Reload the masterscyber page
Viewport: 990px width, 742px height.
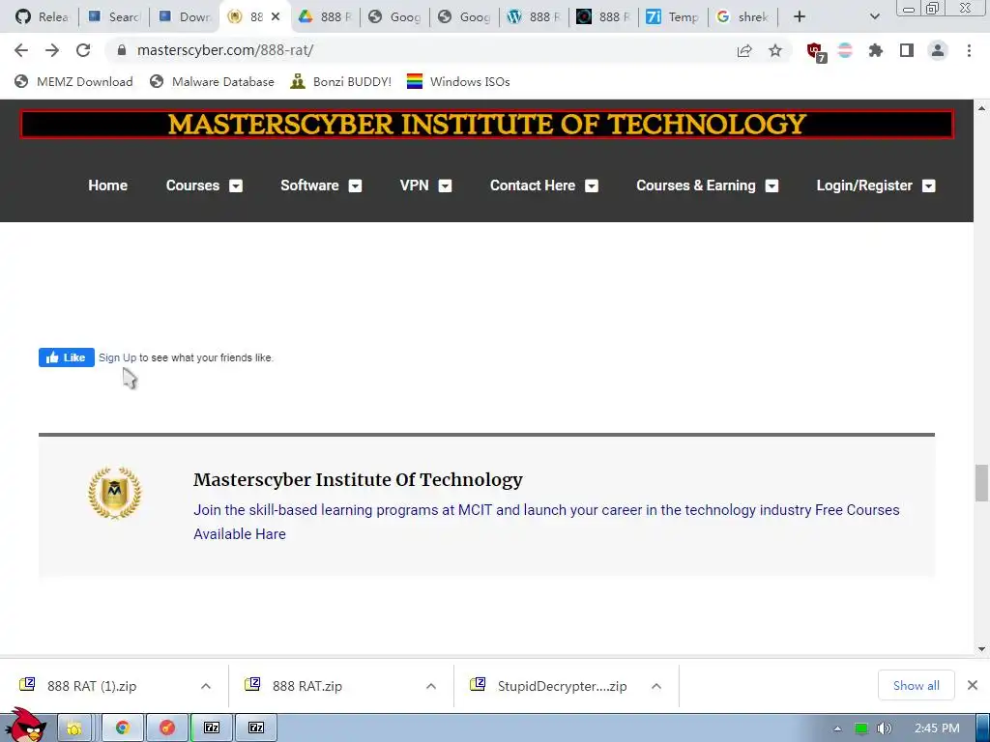coord(83,50)
